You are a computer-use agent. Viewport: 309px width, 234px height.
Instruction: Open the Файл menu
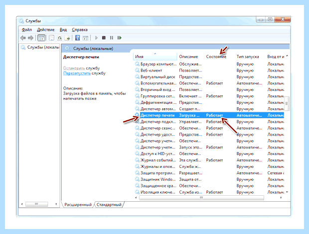(26, 30)
